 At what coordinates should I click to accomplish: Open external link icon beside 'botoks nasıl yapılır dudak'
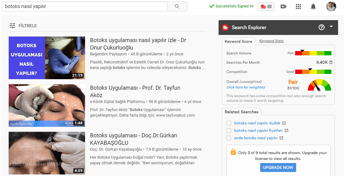[x=284, y=123]
